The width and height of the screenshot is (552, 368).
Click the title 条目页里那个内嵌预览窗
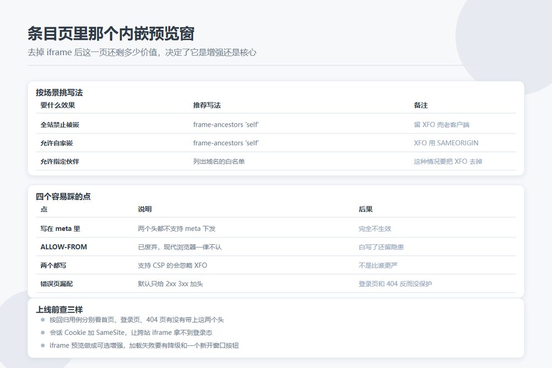tap(111, 34)
